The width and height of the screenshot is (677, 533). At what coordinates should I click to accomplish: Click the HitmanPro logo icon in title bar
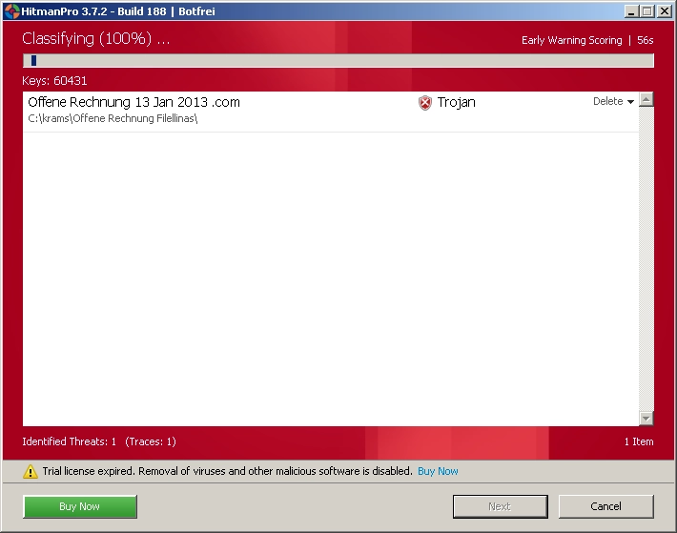click(12, 11)
